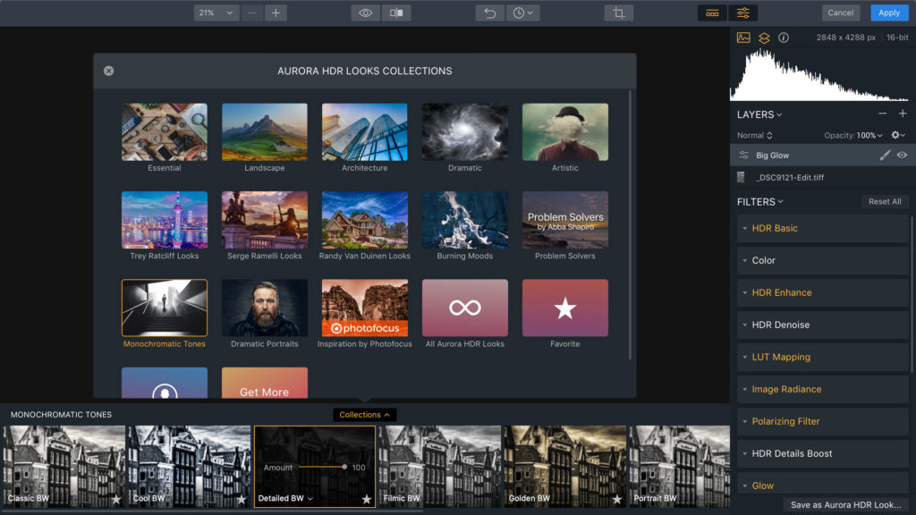The image size is (916, 515).
Task: Select the crop tool icon
Action: coord(619,13)
